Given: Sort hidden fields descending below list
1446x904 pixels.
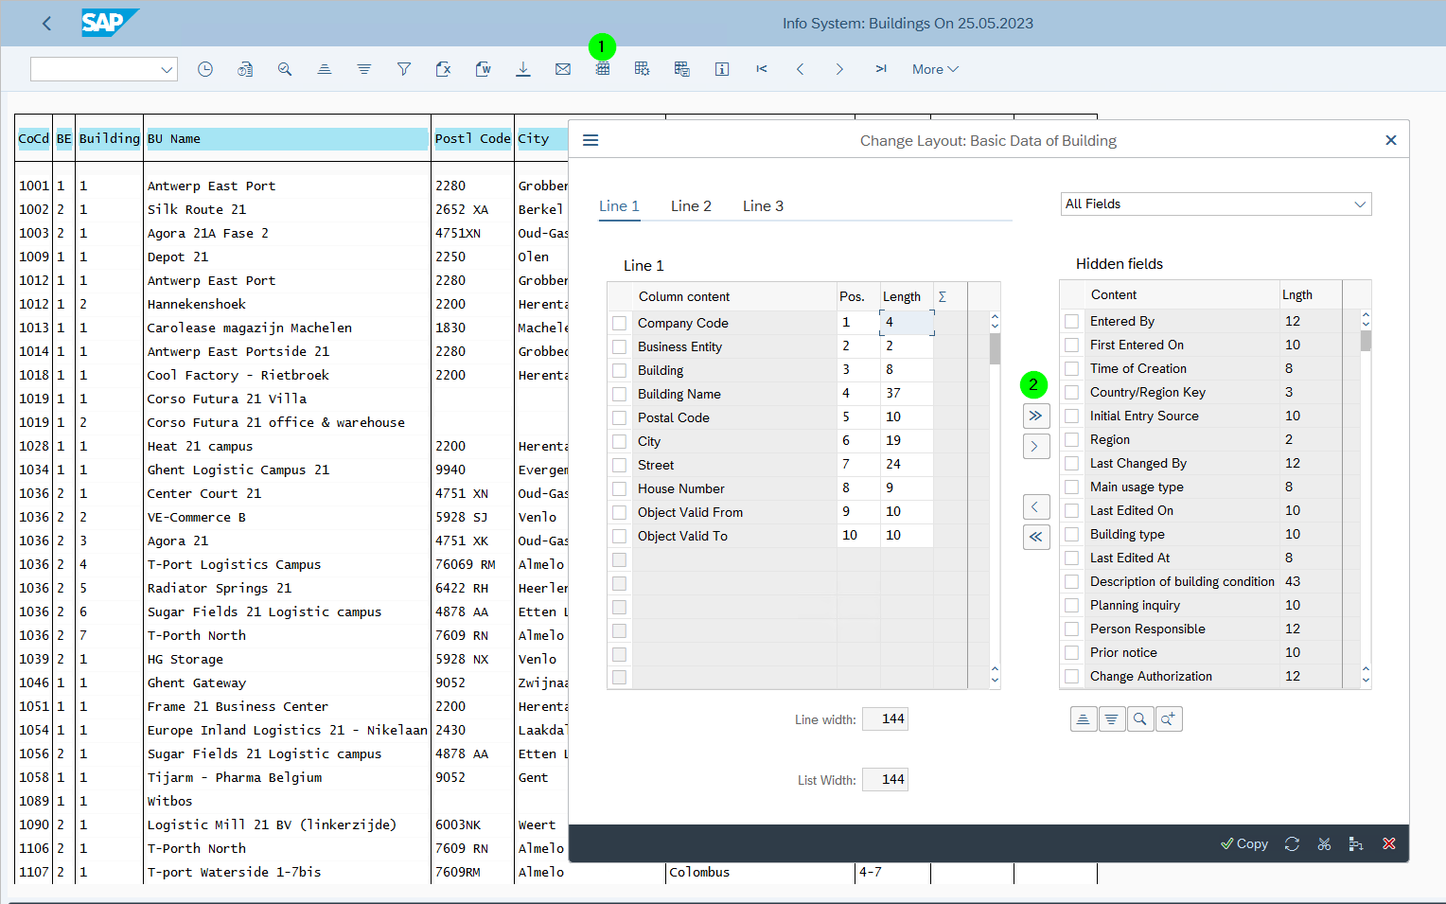Looking at the screenshot, I should tap(1112, 719).
